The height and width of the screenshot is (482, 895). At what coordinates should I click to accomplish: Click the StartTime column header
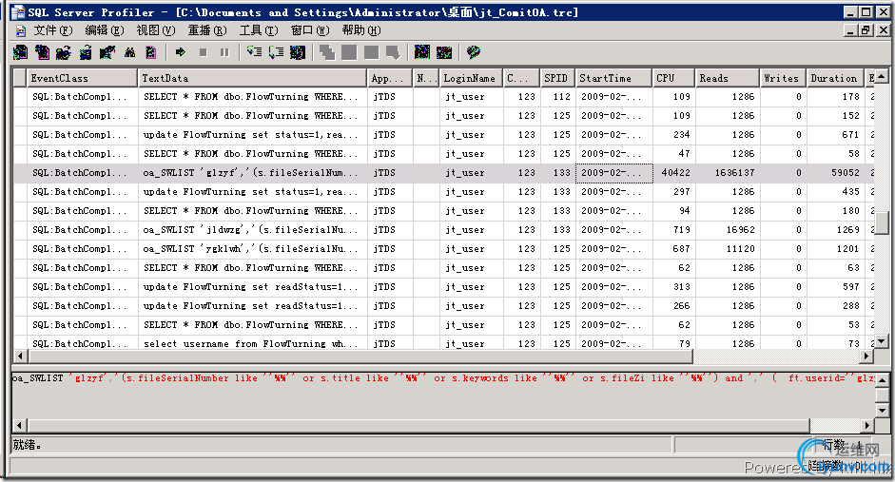pyautogui.click(x=614, y=78)
